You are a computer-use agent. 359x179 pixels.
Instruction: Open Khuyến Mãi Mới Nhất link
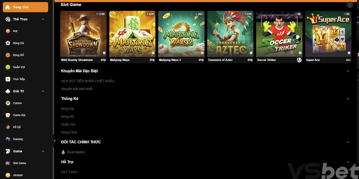(77, 89)
